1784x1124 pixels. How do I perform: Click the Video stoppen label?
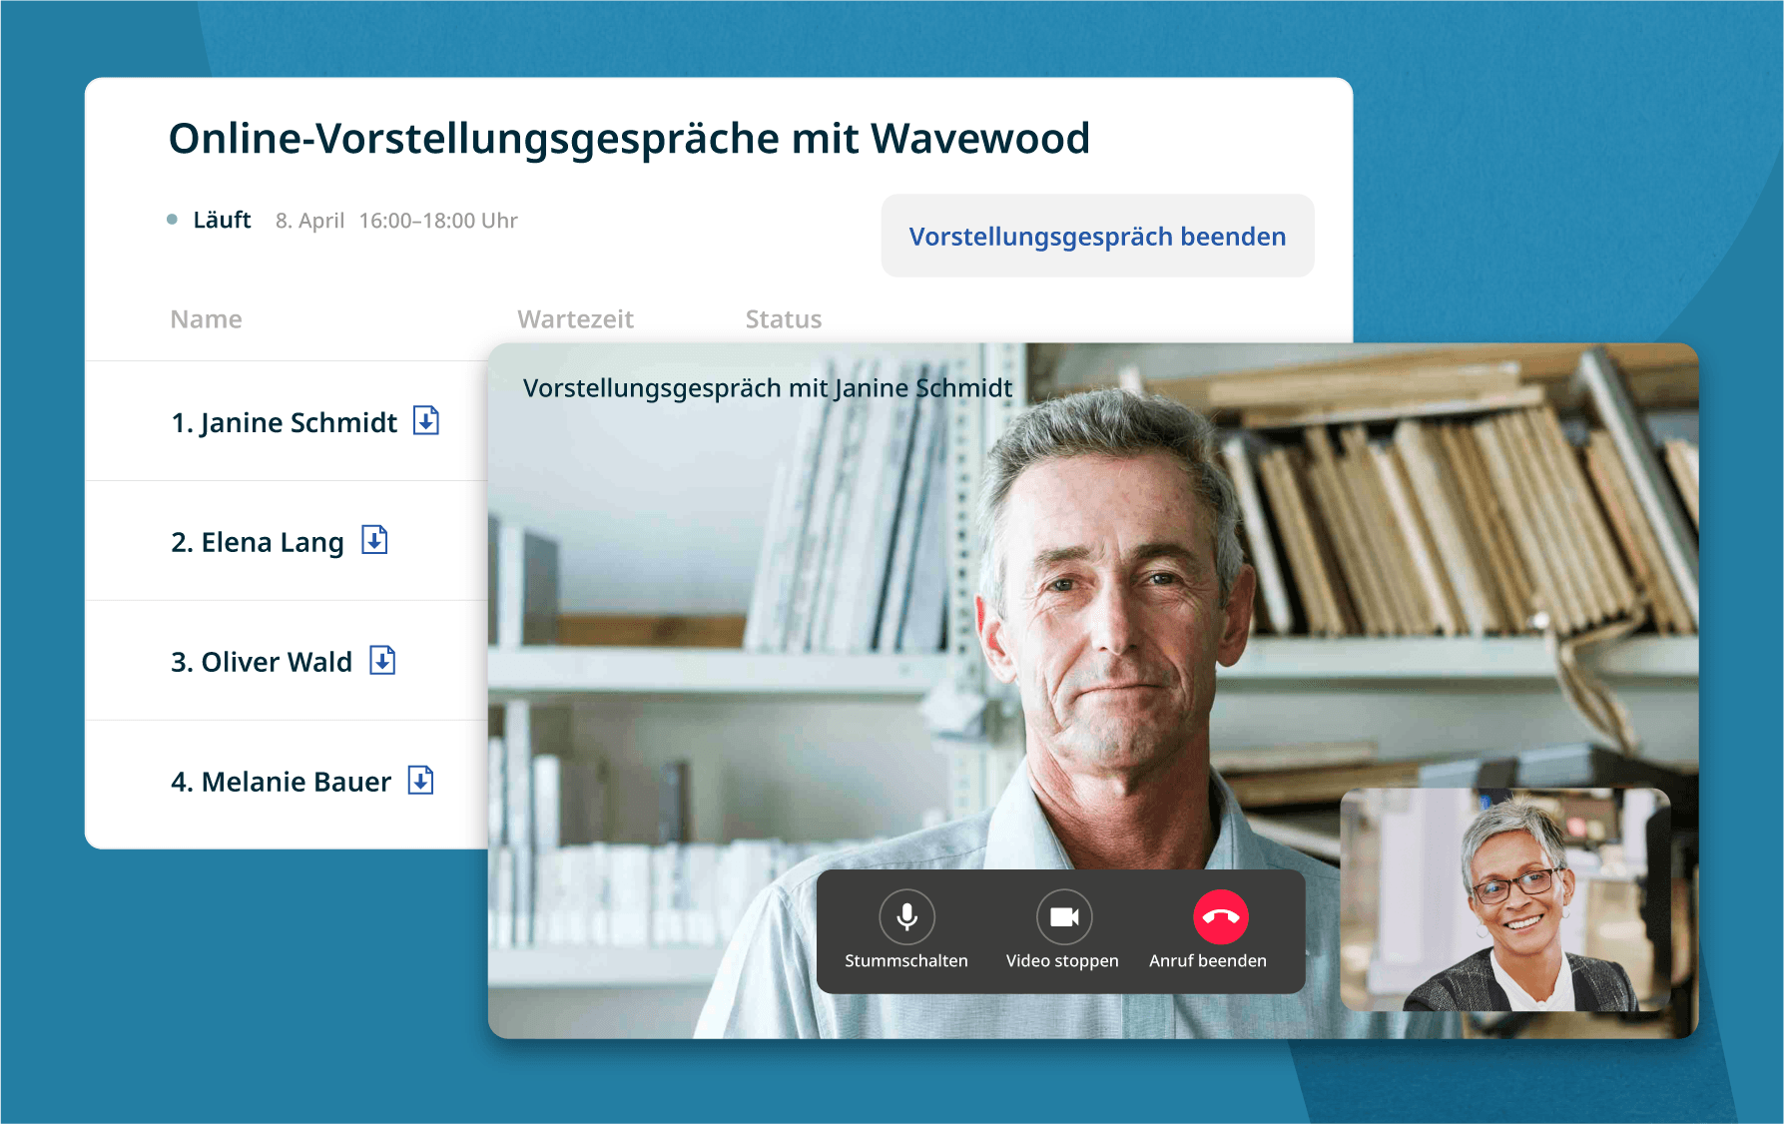(x=1062, y=960)
